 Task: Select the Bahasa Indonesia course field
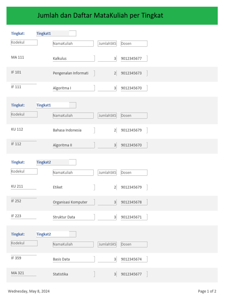coord(74,130)
